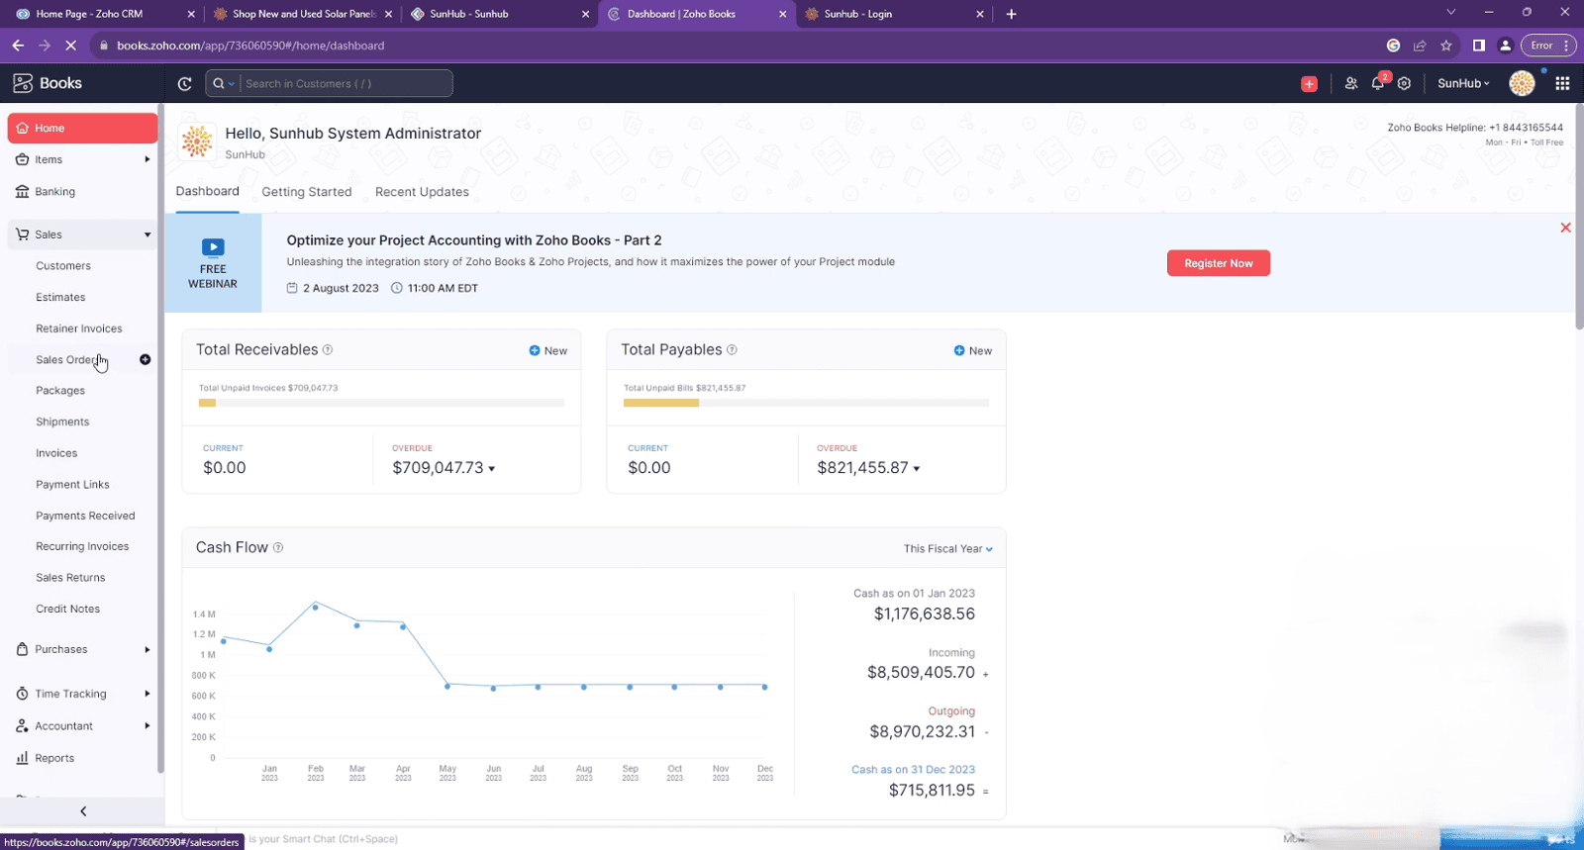
Task: Collapse the left sidebar arrow
Action: (x=83, y=811)
